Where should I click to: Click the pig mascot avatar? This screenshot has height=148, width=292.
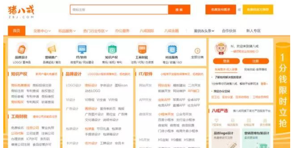221,49
